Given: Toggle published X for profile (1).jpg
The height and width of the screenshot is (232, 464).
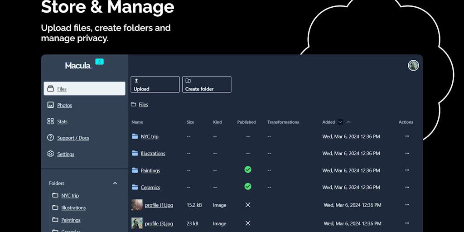Looking at the screenshot, I should tap(247, 205).
